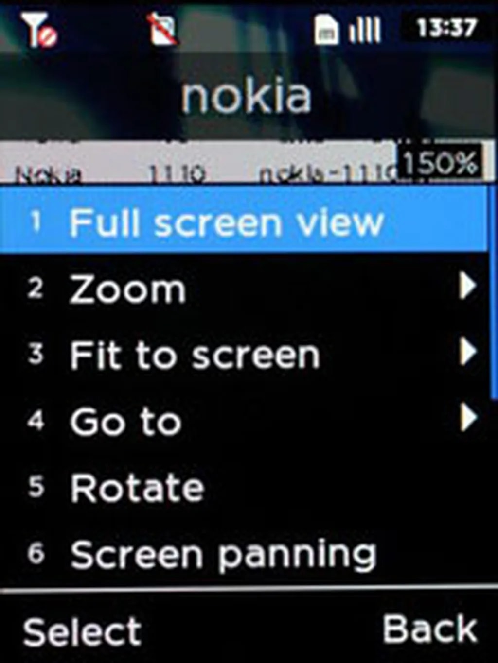Image resolution: width=498 pixels, height=663 pixels.
Task: Tap the Select softkey
Action: [82, 631]
